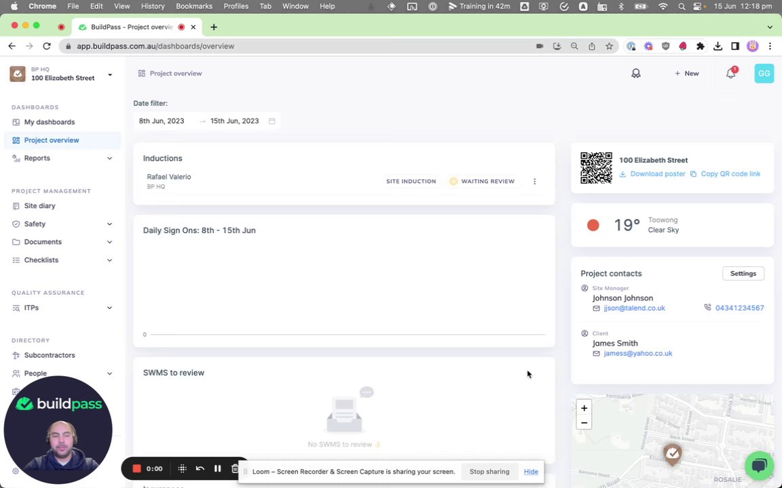Hide the Loom sharing bar
The image size is (782, 488).
531,472
